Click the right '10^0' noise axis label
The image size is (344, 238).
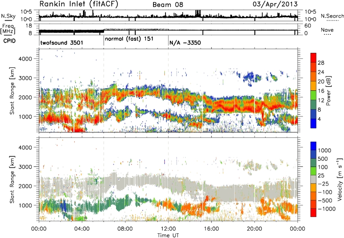[310, 19]
